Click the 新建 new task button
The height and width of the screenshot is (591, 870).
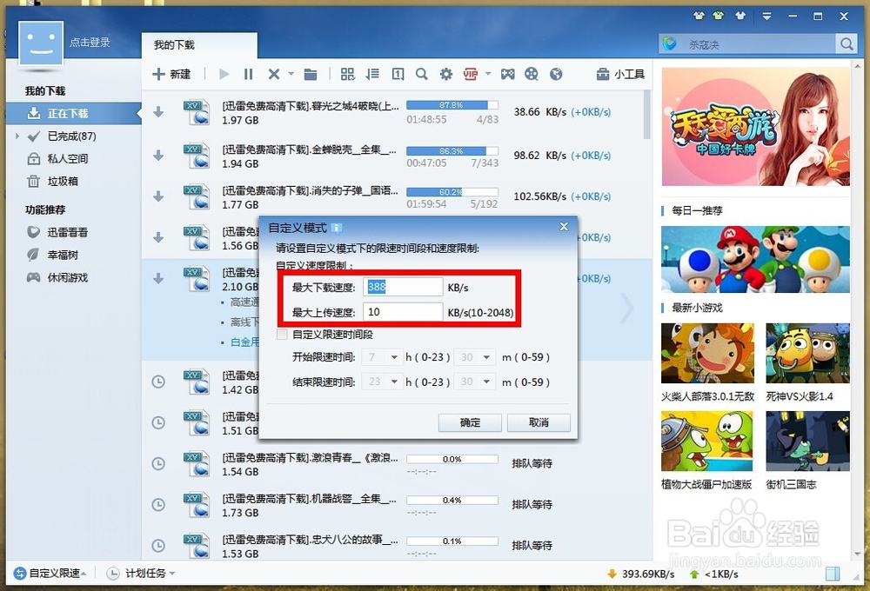[171, 74]
